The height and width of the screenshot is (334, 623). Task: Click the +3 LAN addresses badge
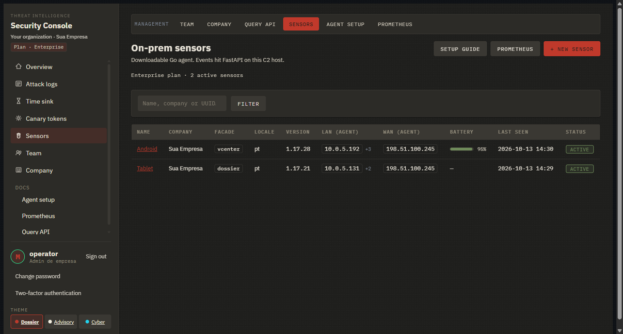pyautogui.click(x=368, y=149)
